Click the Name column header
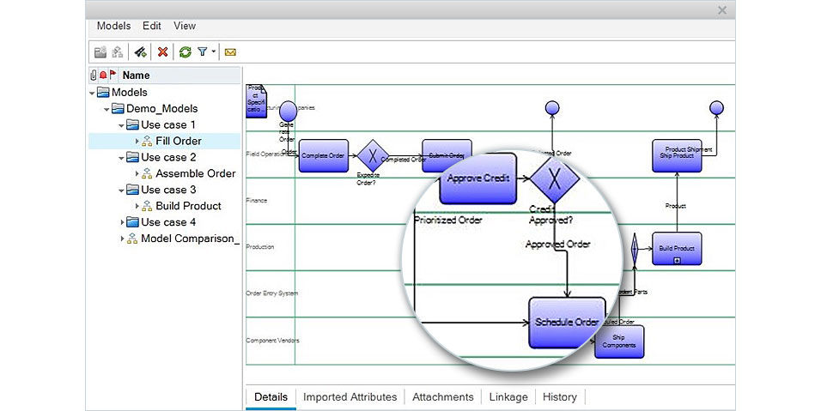The image size is (821, 411). [x=136, y=76]
